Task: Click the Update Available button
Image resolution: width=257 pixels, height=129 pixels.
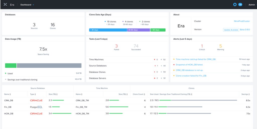Action: [x=230, y=30]
